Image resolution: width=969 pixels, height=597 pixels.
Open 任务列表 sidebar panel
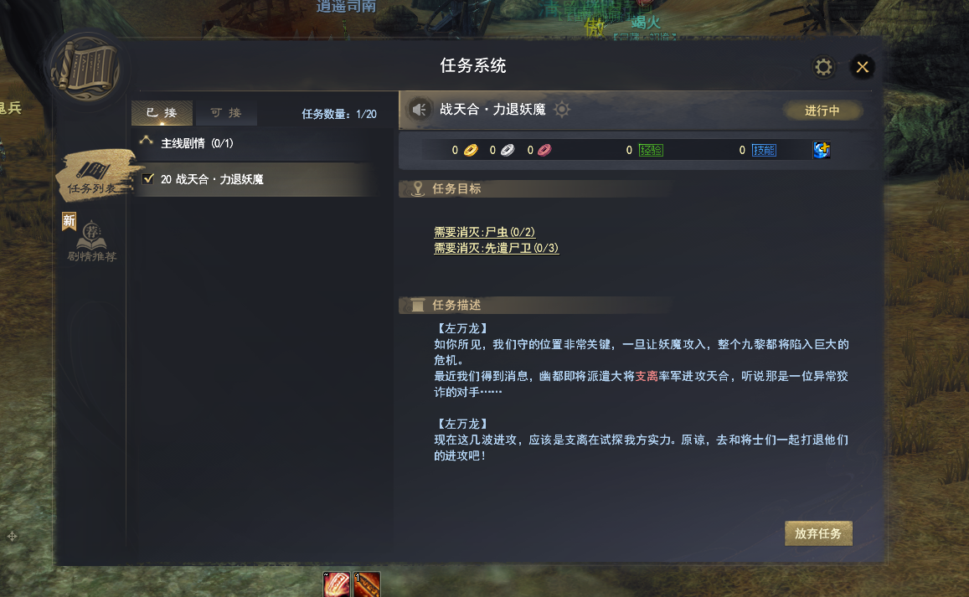coord(94,176)
